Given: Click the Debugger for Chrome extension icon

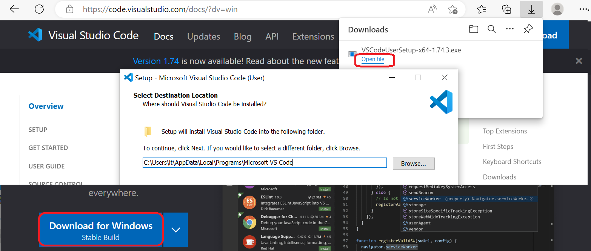Looking at the screenshot, I should pos(249,222).
